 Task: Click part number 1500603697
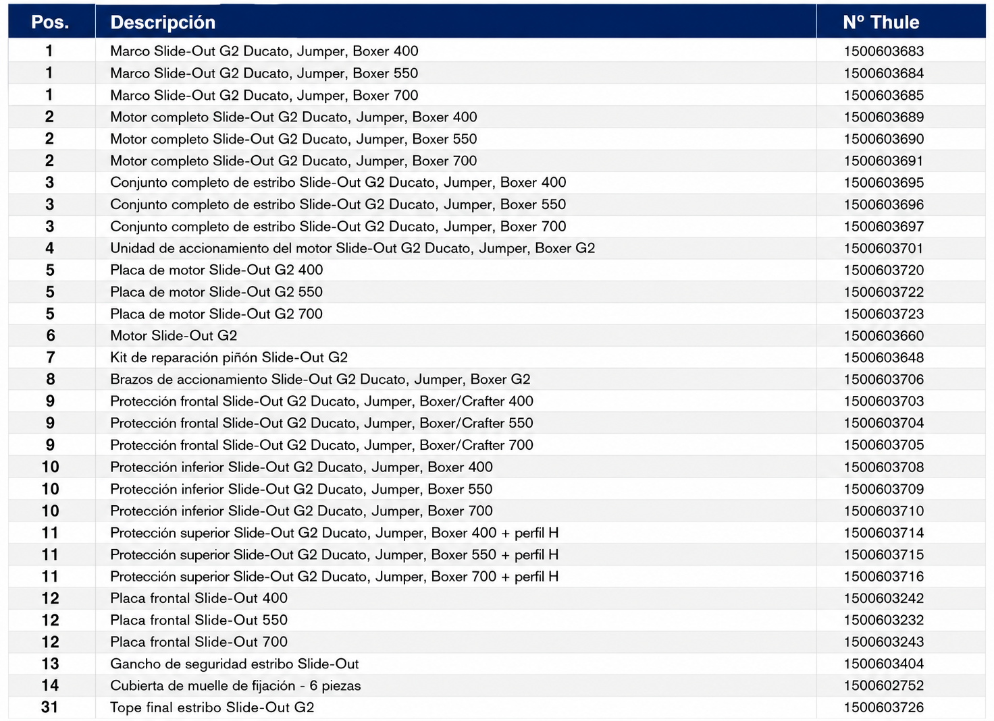coord(883,227)
